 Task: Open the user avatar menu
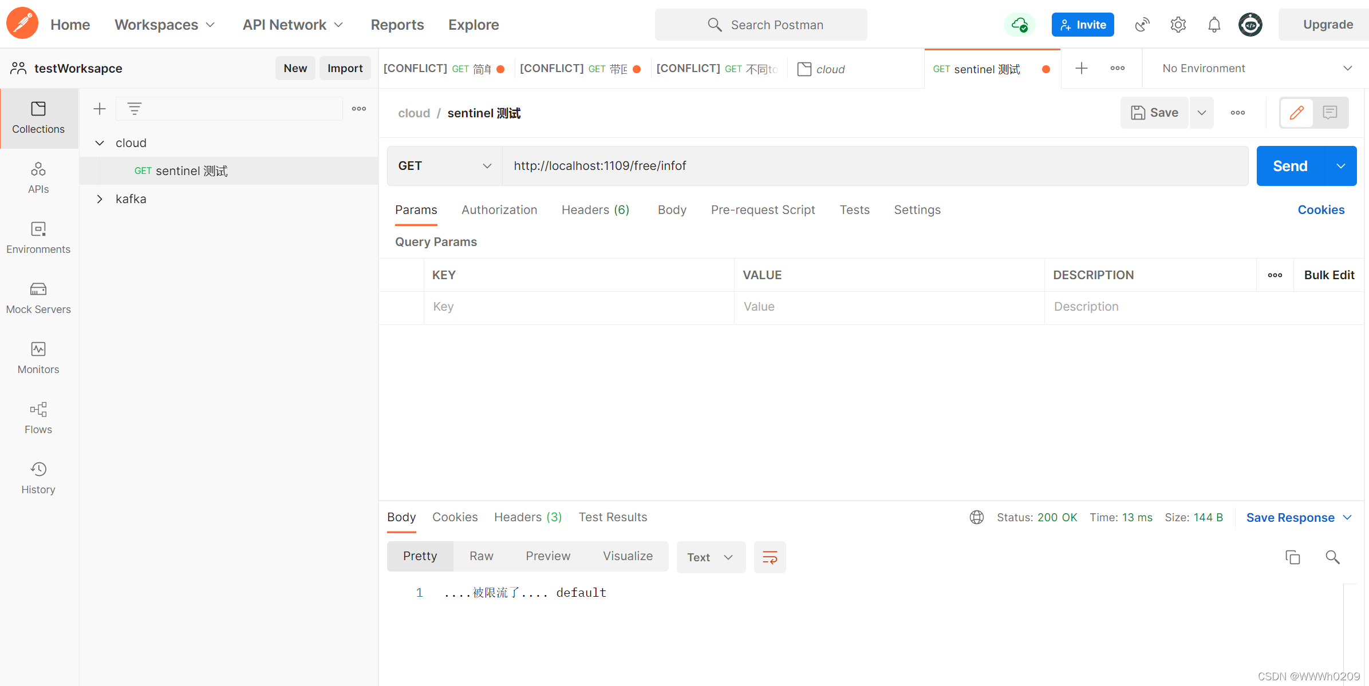[1250, 25]
